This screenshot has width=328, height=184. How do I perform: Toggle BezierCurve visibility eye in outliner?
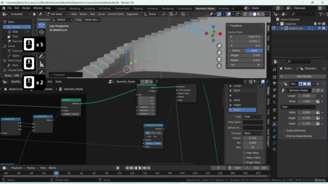(319, 28)
